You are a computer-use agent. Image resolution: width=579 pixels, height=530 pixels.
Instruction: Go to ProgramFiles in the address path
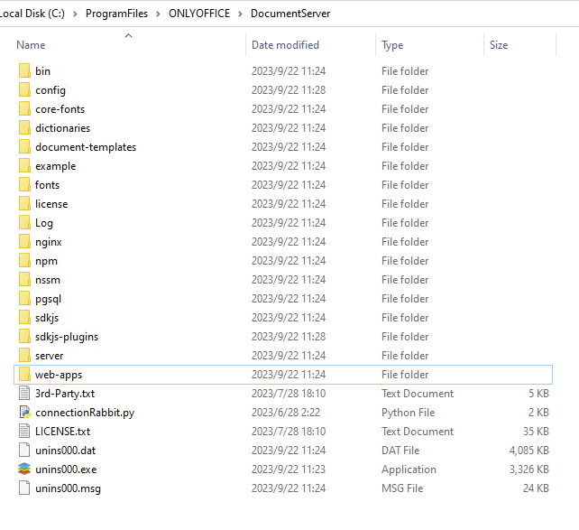[x=116, y=14]
